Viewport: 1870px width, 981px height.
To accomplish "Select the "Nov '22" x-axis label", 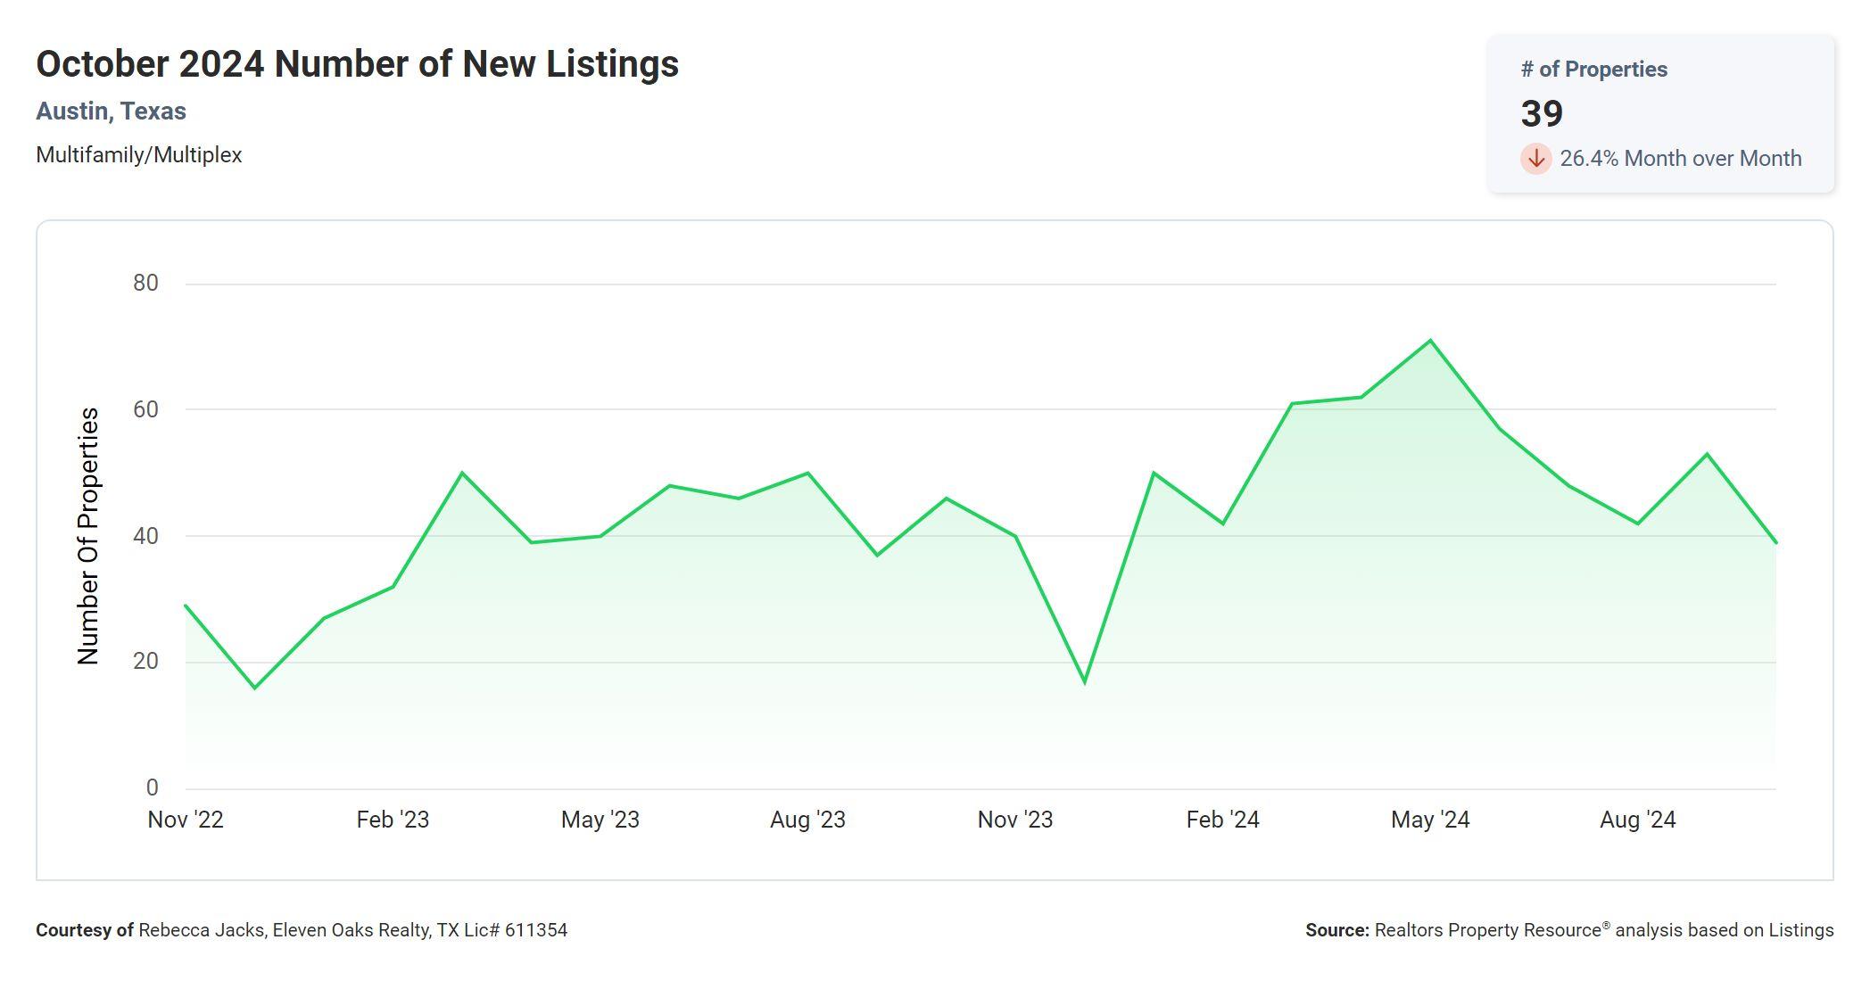I will click(186, 820).
